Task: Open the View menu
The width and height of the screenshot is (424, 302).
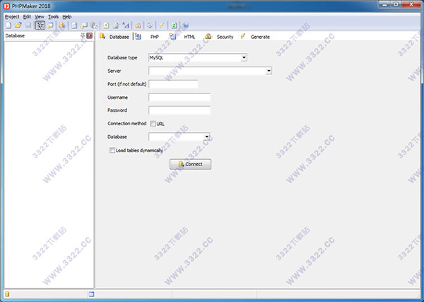Action: (x=40, y=17)
